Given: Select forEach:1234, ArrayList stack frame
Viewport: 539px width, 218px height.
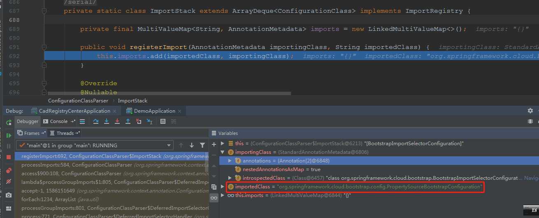Looking at the screenshot, I should point(112,199).
